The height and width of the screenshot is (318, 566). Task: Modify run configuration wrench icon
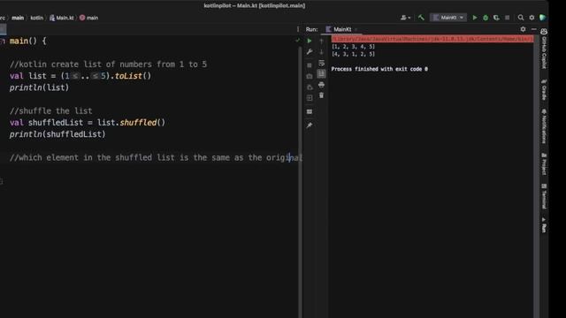point(310,52)
